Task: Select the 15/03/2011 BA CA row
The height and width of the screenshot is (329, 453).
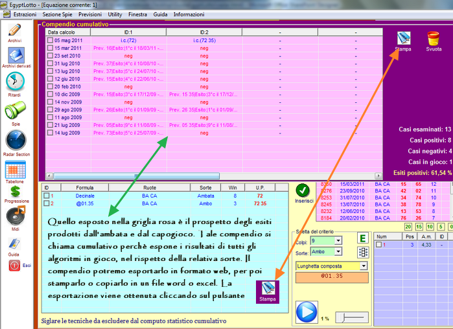Action: (x=383, y=184)
